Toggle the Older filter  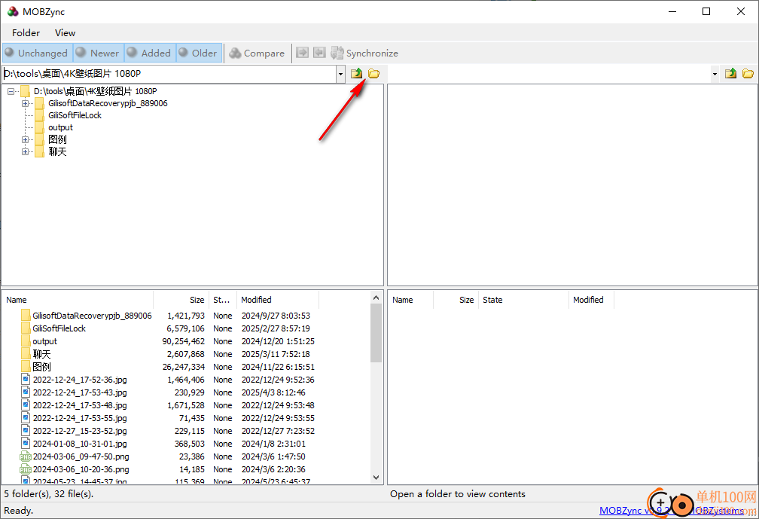[199, 53]
